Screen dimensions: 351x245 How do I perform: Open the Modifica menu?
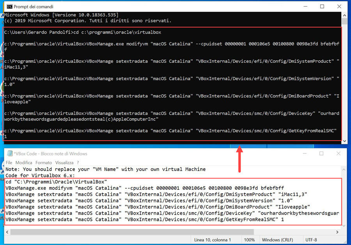pos(24,162)
